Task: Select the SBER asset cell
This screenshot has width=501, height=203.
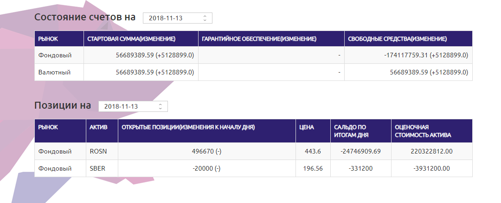Action: point(102,169)
